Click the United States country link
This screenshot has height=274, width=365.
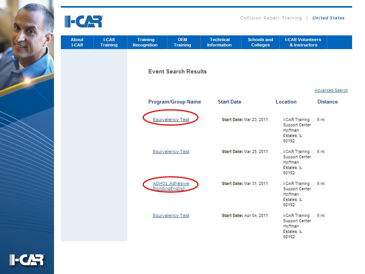click(x=328, y=18)
